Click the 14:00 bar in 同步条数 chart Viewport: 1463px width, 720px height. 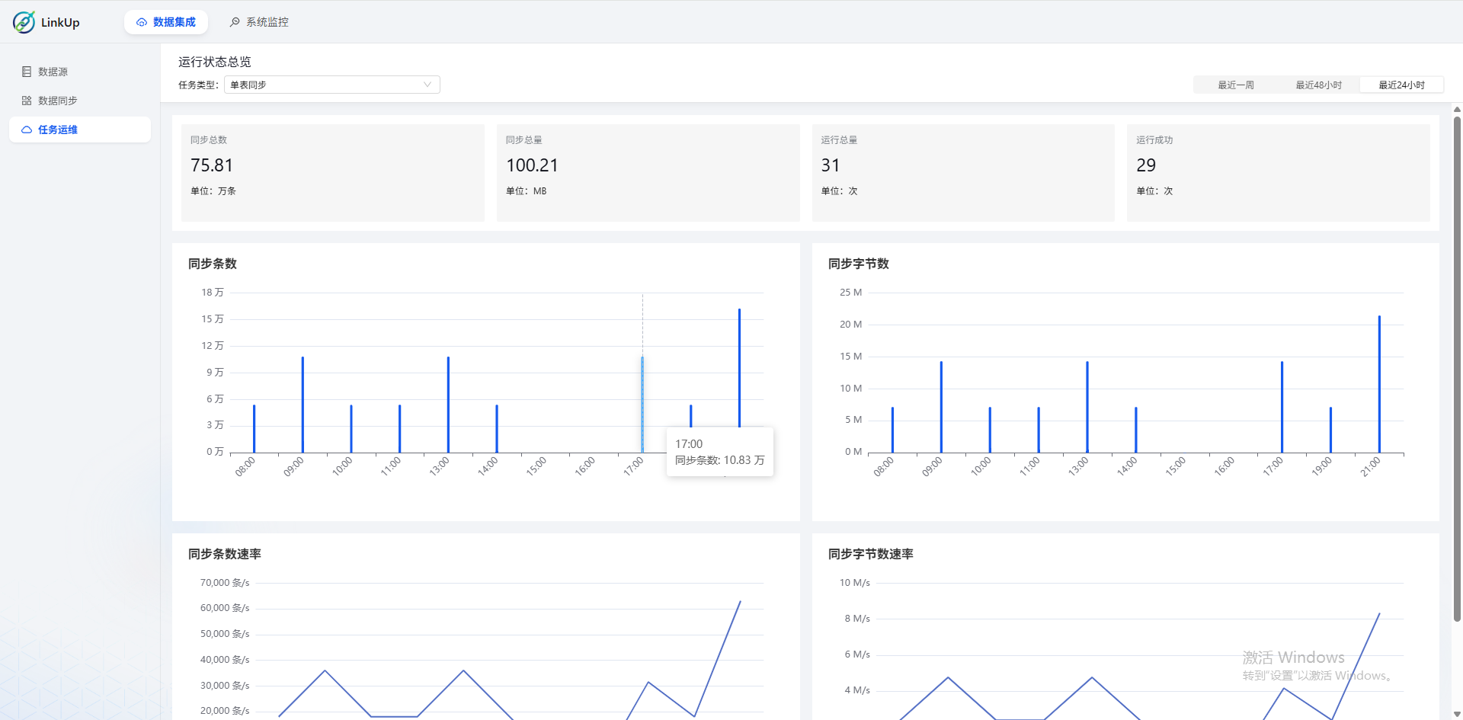point(497,429)
